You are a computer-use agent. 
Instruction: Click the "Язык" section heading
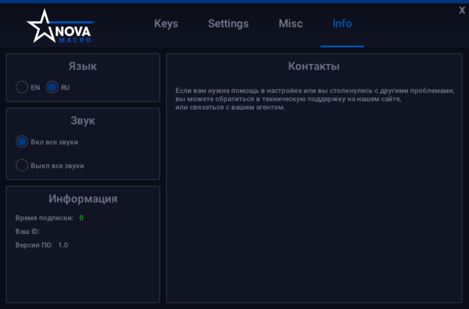(83, 66)
